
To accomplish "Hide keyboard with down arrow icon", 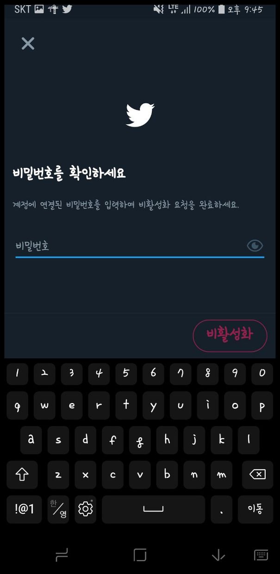I will tap(218, 555).
